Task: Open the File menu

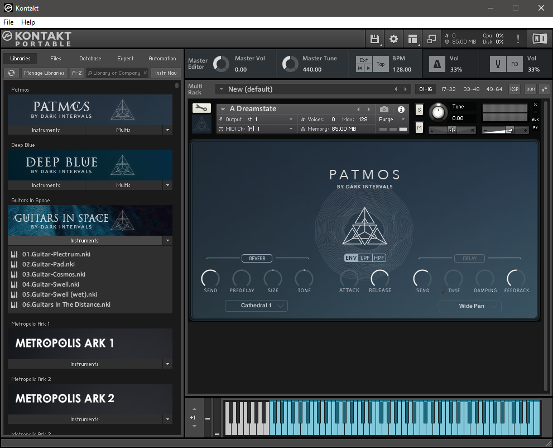Action: 8,22
